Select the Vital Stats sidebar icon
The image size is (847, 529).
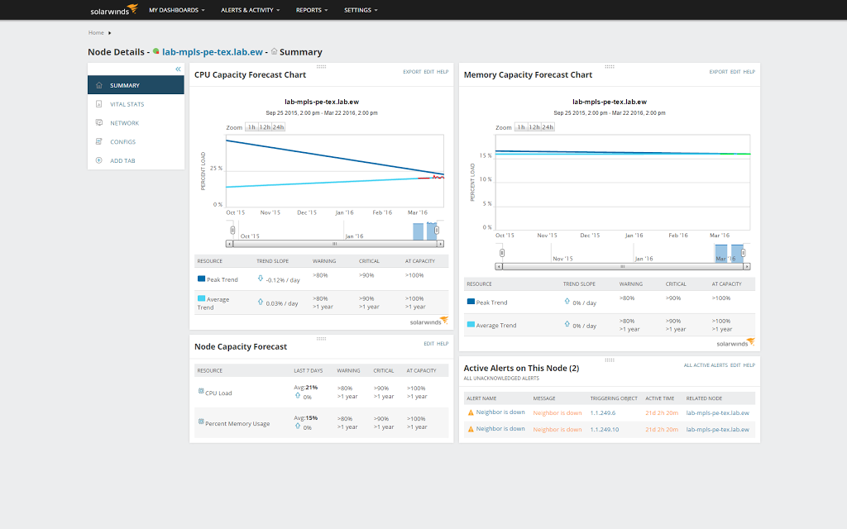[x=98, y=104]
